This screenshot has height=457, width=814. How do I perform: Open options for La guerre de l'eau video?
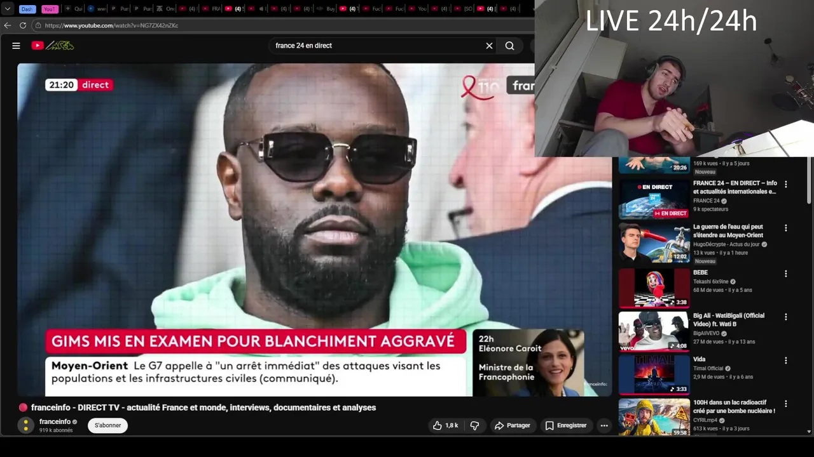785,227
